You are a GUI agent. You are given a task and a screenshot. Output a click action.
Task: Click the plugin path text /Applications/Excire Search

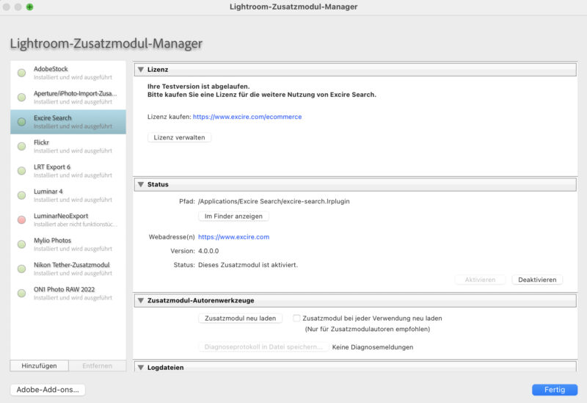click(274, 201)
